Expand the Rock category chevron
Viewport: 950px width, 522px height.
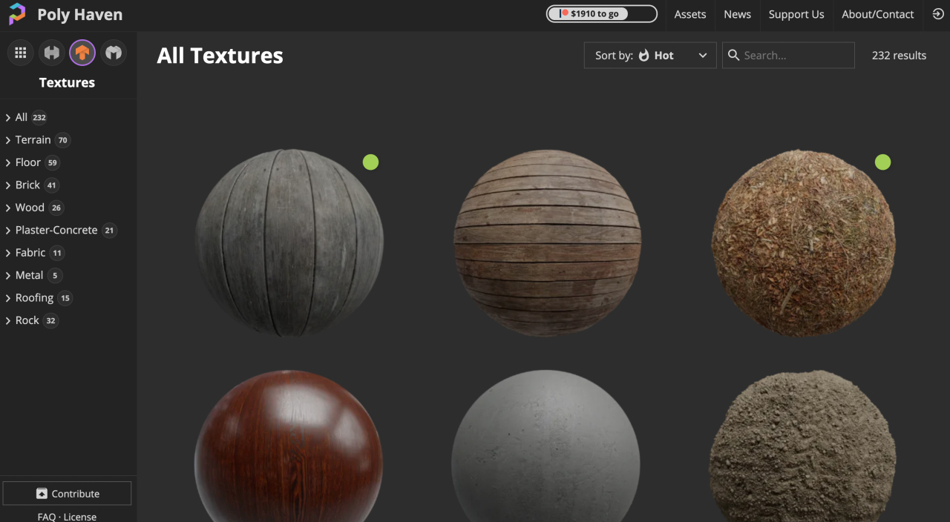pos(7,321)
